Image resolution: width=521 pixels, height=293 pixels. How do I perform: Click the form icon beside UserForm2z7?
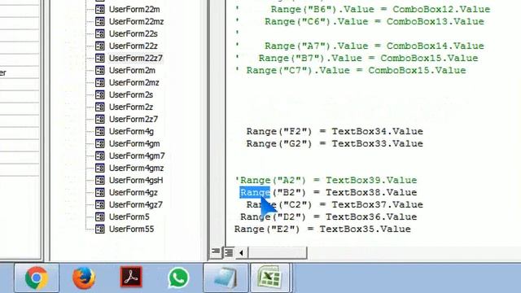pos(100,119)
